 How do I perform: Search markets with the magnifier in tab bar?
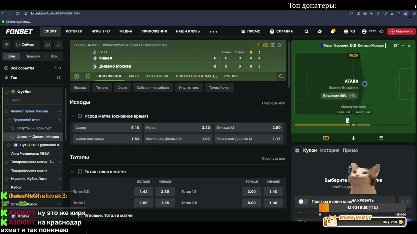[x=281, y=76]
